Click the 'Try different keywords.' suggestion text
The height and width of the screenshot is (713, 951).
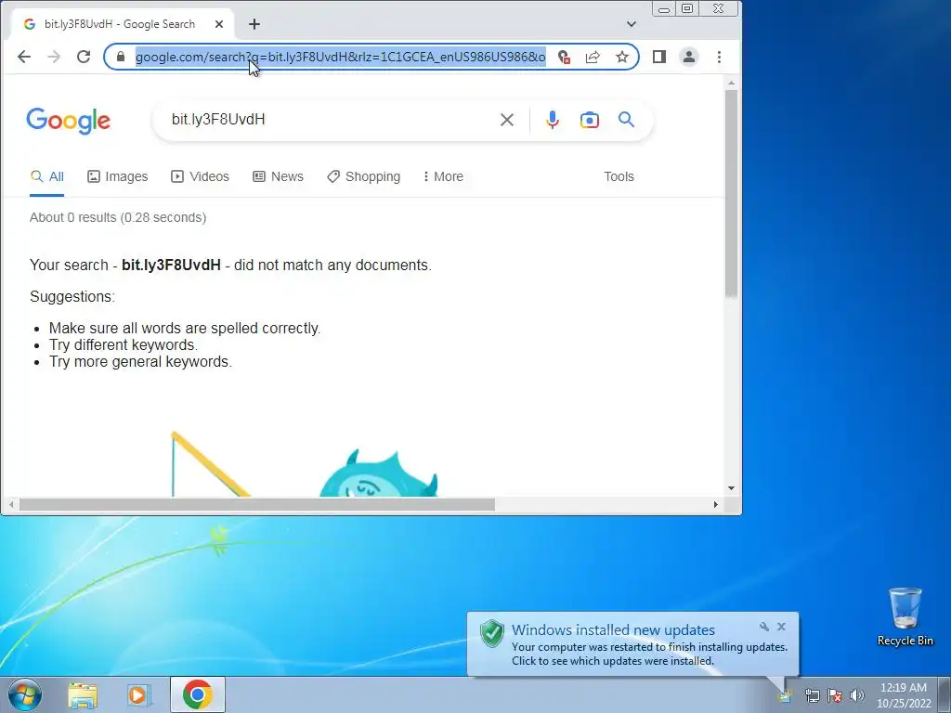click(x=124, y=345)
